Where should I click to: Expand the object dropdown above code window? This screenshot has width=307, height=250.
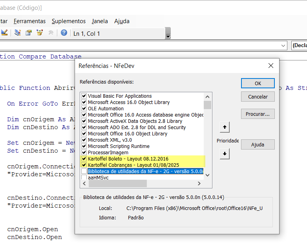284,46
